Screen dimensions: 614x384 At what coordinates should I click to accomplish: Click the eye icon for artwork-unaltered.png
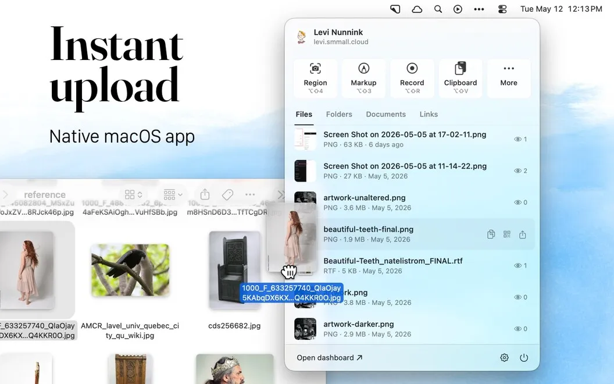coord(517,202)
